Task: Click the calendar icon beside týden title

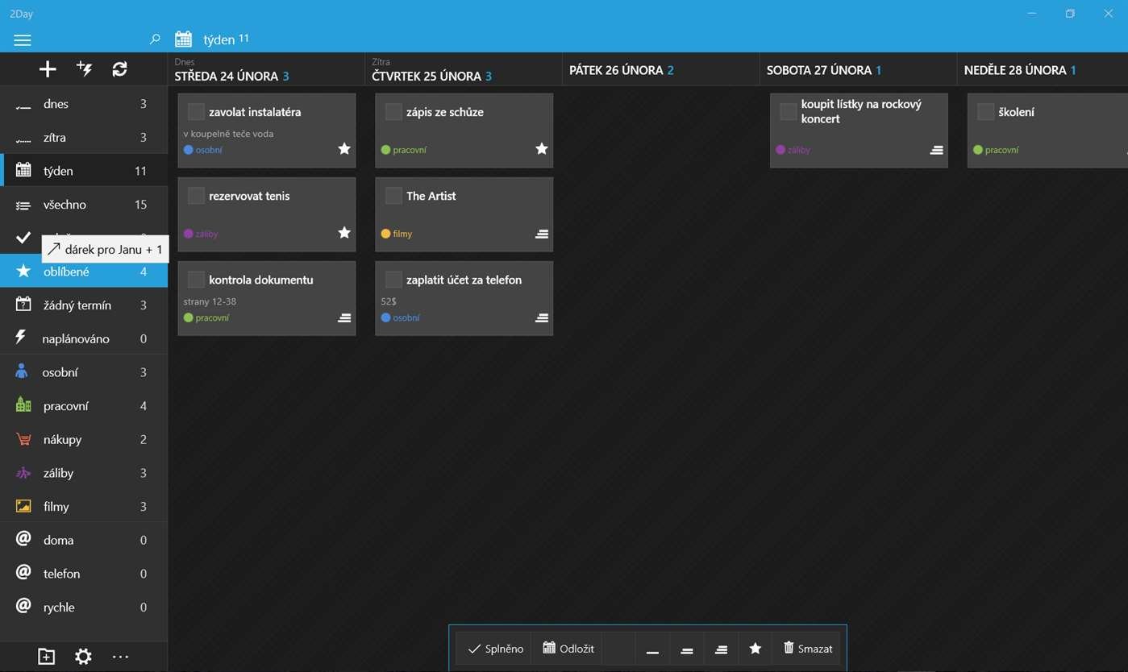Action: coord(183,39)
